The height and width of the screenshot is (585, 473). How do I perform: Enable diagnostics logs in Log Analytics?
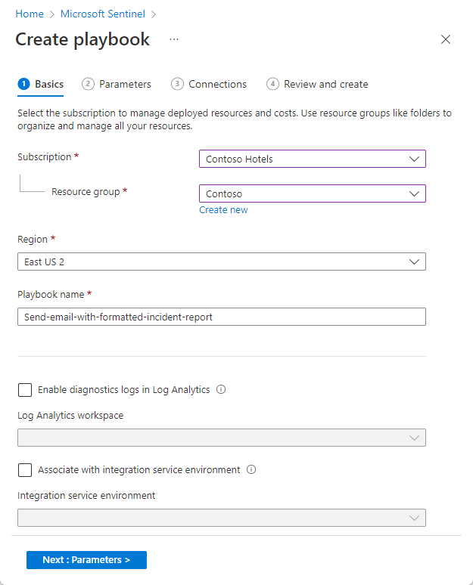[x=25, y=390]
